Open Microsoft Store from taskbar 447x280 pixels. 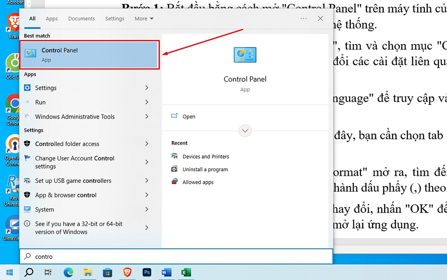108,273
